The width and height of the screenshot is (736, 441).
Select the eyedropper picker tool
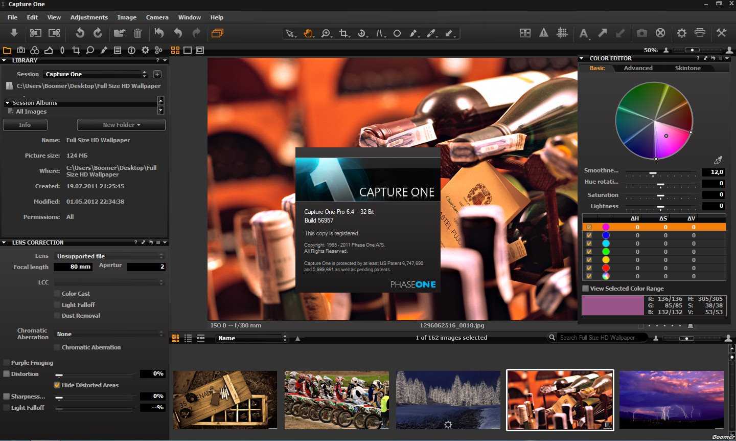pyautogui.click(x=432, y=34)
